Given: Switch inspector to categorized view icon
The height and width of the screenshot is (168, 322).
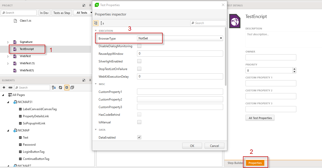Looking at the screenshot, I should coord(96,23).
